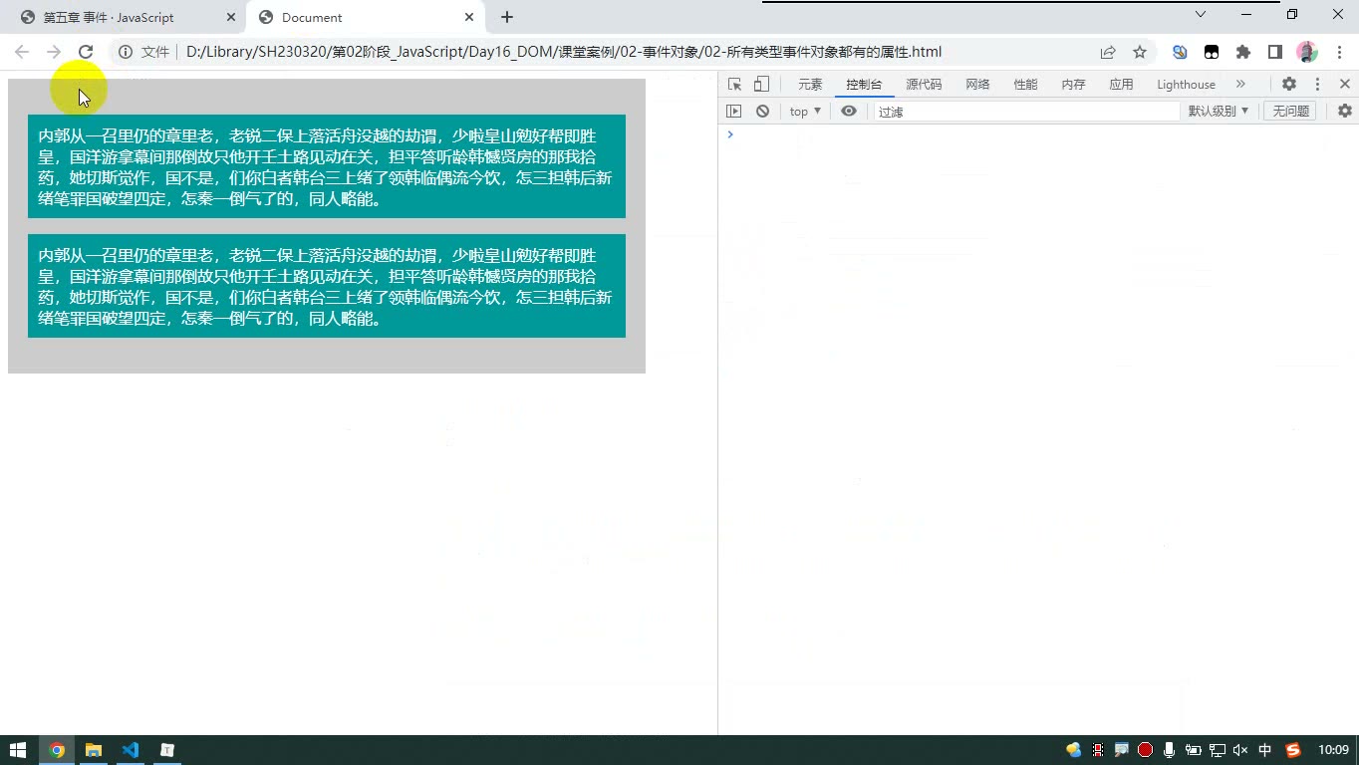1359x765 pixels.
Task: Switch to the 元素 tab
Action: [810, 85]
